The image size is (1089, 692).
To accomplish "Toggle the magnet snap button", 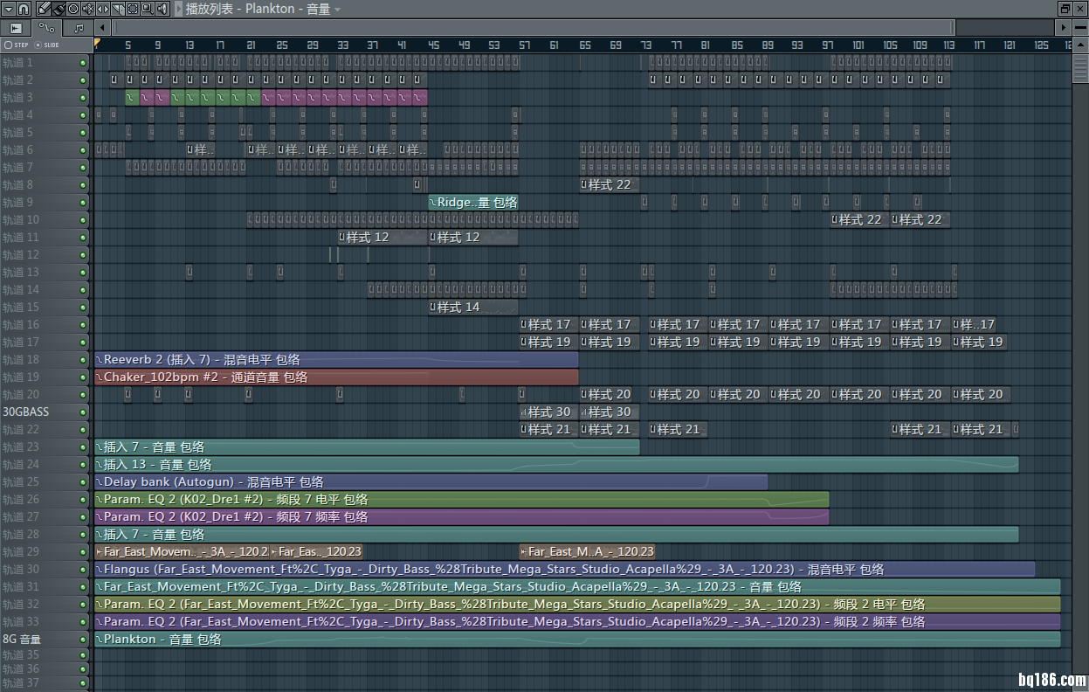I will pos(24,9).
